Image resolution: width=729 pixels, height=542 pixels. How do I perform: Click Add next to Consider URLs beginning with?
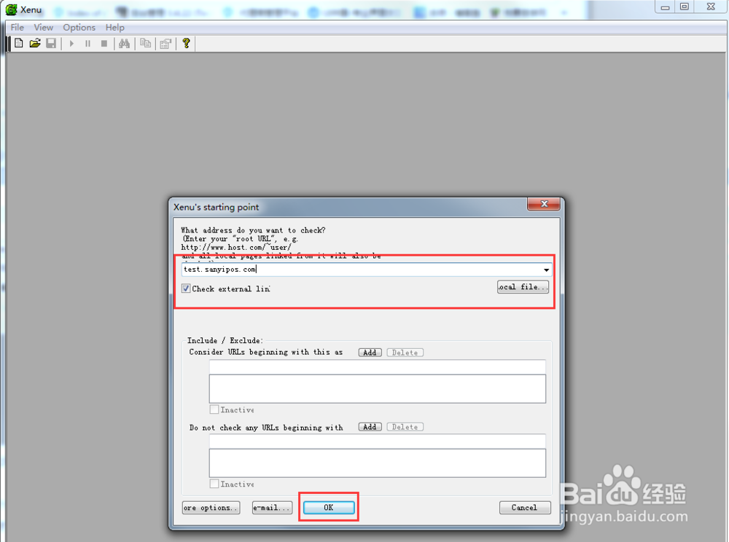(370, 353)
